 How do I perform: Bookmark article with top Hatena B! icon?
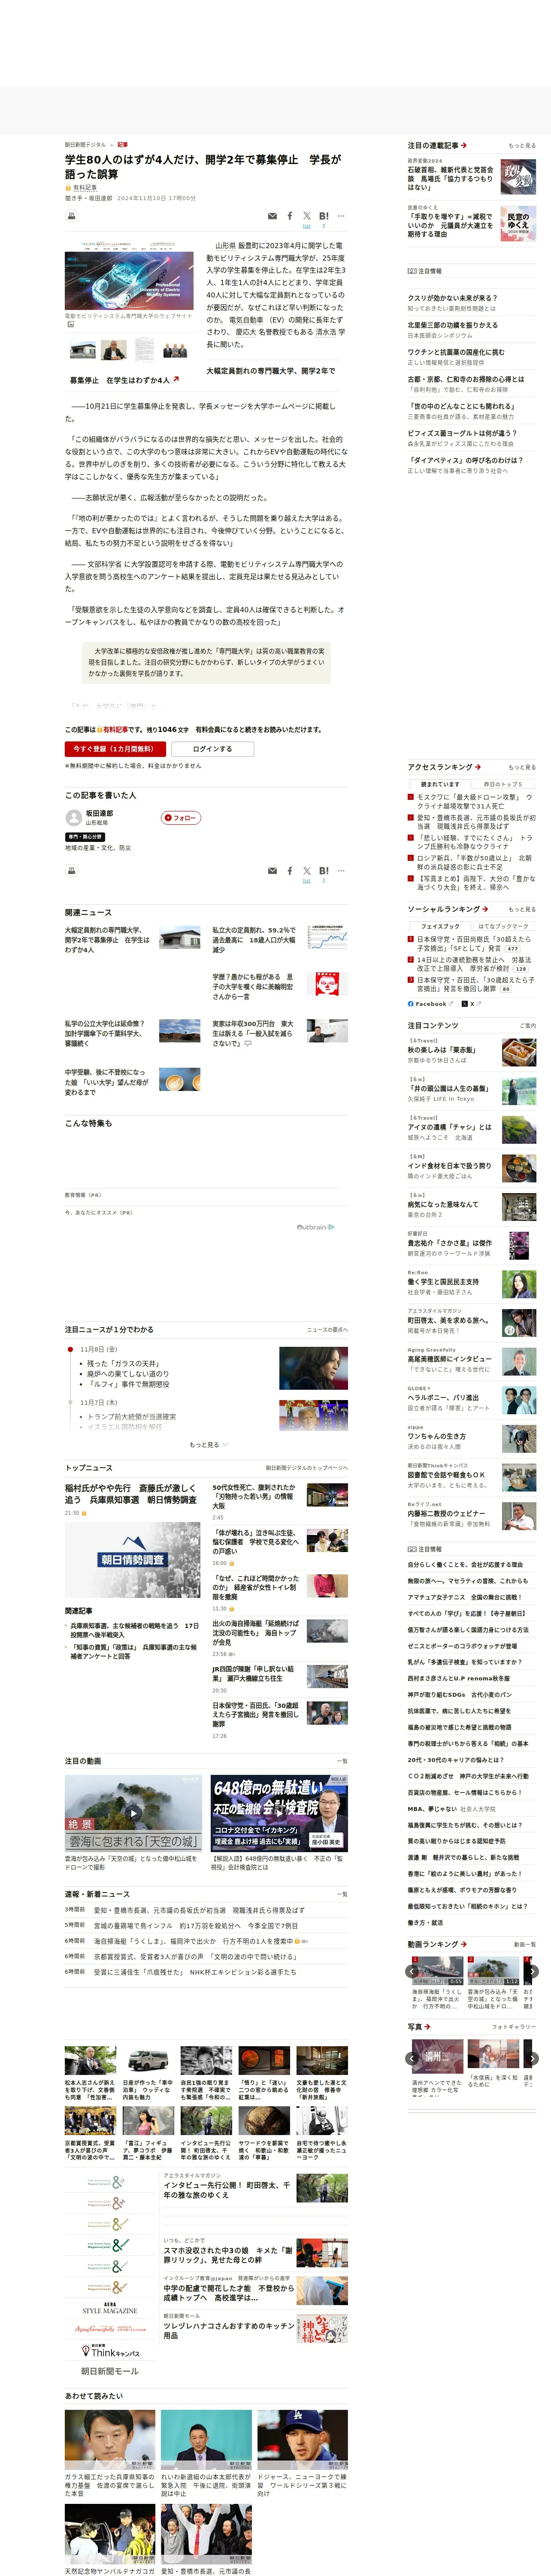click(323, 215)
